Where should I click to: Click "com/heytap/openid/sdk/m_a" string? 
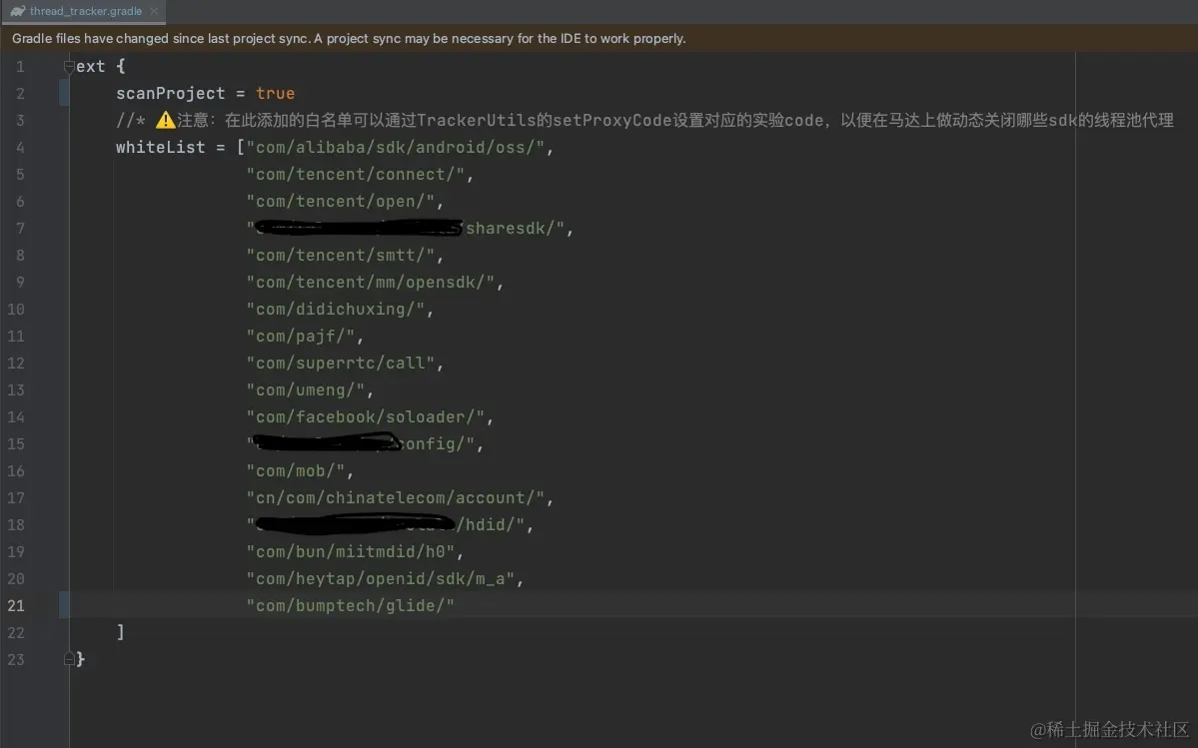click(381, 578)
